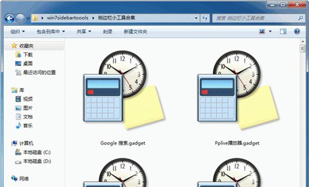Open the address bar history dropdown
The height and width of the screenshot is (187, 309).
(x=196, y=18)
